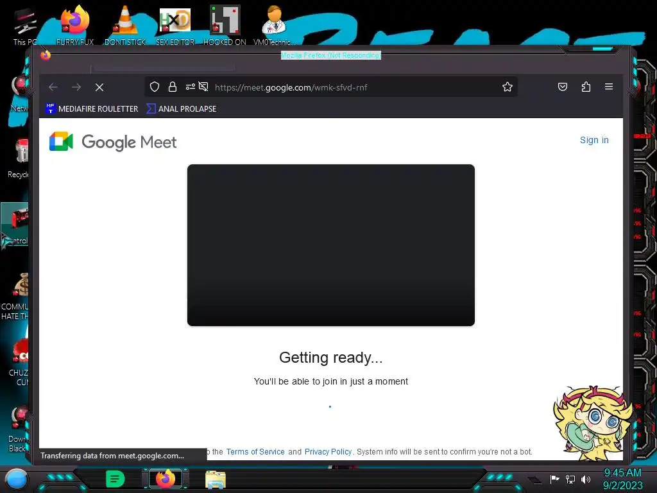Image resolution: width=657 pixels, height=493 pixels.
Task: Click the black camera preview area
Action: point(330,245)
